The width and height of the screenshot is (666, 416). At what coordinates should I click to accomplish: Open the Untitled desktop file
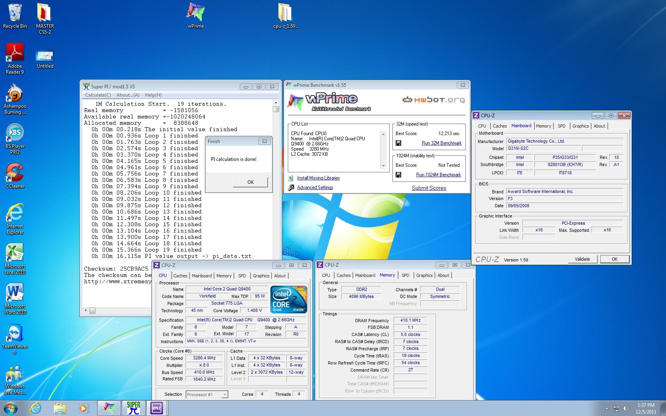click(45, 59)
